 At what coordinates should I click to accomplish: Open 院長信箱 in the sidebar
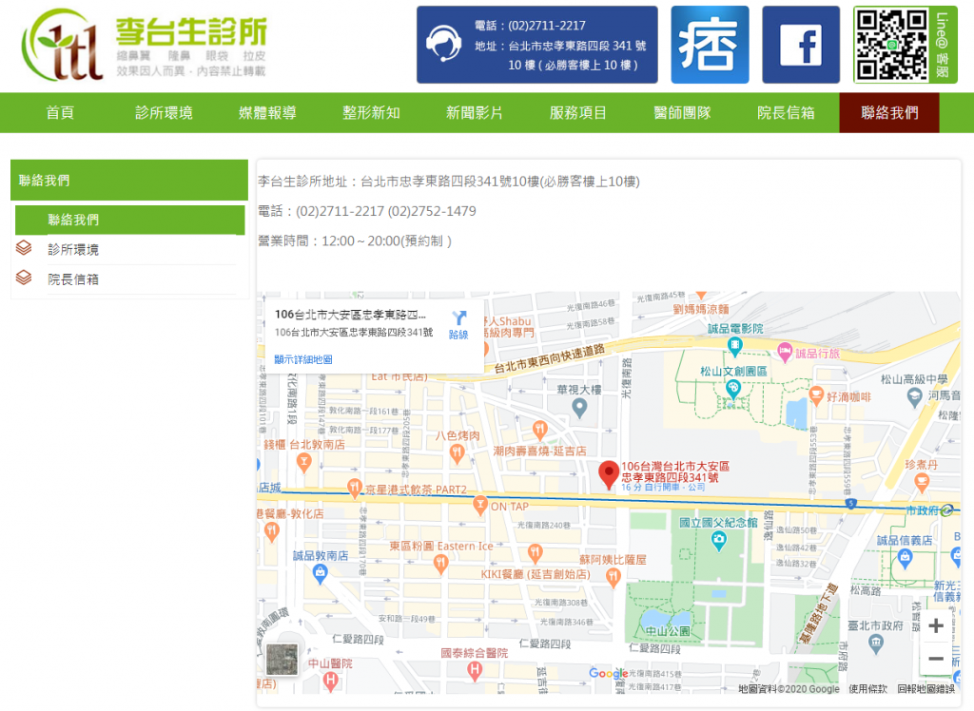tap(73, 279)
